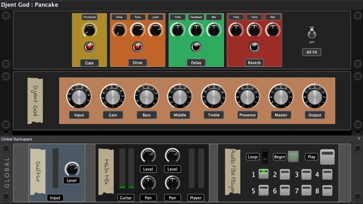This screenshot has width=363, height=204.
Task: Click the amp Gain knob
Action: coord(112,96)
